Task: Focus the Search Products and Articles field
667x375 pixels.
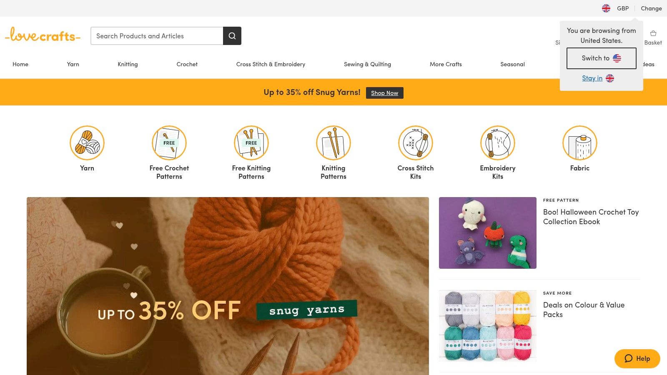Action: [157, 36]
